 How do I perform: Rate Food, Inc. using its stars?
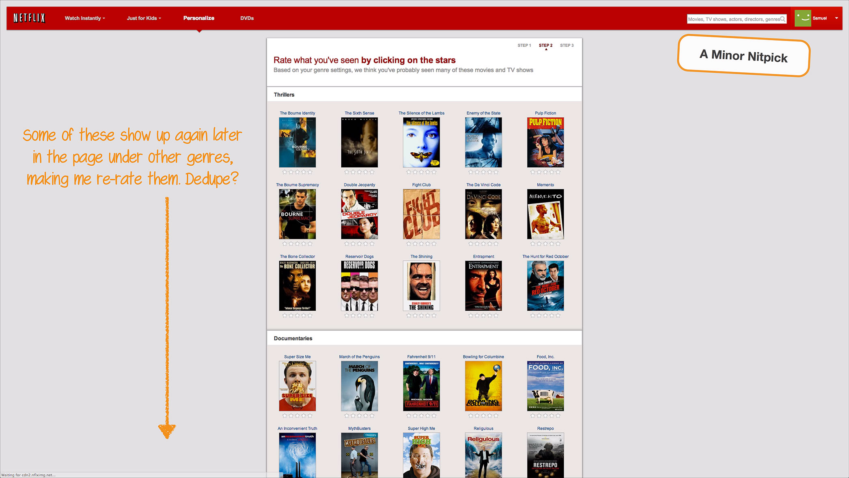click(x=545, y=416)
